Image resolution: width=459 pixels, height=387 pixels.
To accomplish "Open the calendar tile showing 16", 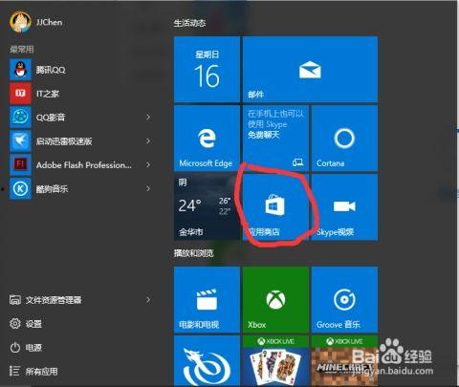I will [207, 70].
